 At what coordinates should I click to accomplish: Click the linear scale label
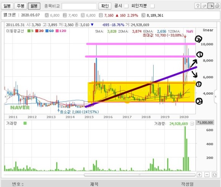[208, 30]
